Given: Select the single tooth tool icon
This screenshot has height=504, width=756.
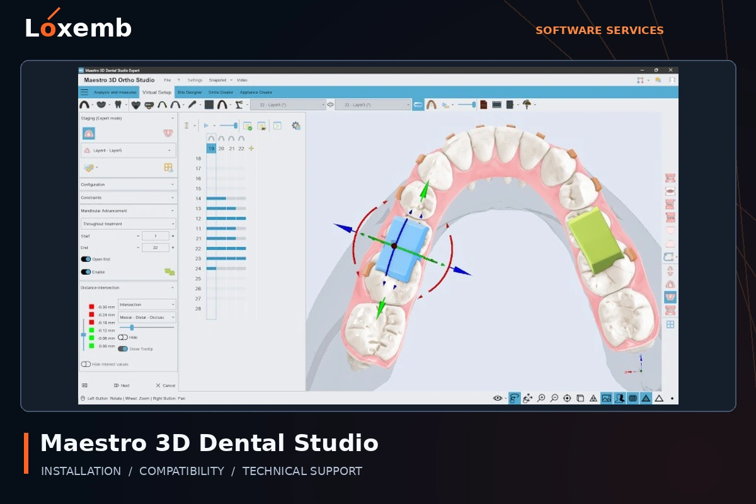Looking at the screenshot, I should point(118,105).
